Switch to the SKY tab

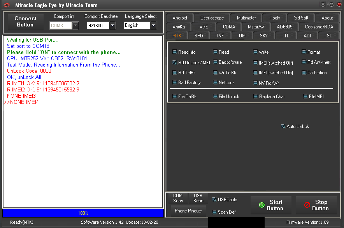(264, 35)
